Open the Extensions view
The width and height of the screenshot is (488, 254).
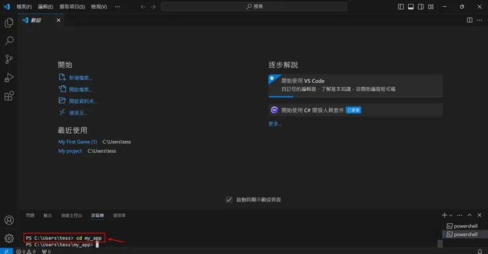coord(9,95)
